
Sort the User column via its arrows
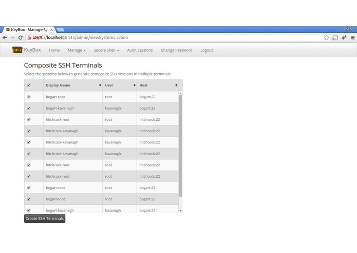tap(135, 85)
